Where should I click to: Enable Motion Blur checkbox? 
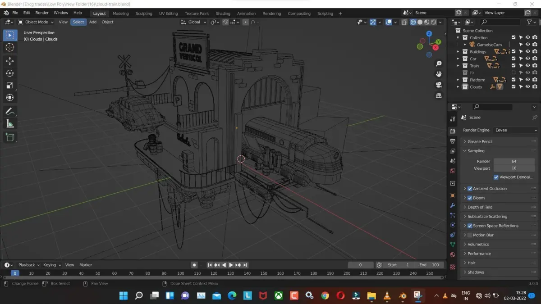[x=470, y=235]
